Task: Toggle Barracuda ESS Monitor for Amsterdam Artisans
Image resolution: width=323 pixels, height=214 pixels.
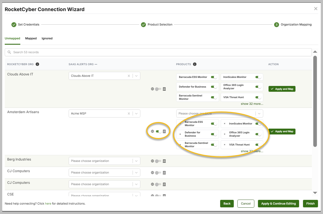Action: click(x=214, y=124)
